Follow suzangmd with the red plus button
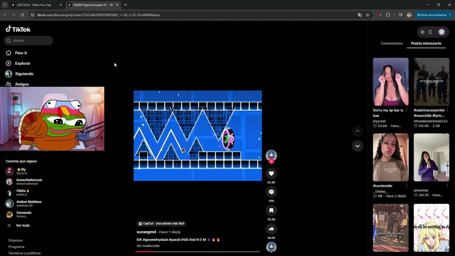 [x=271, y=161]
